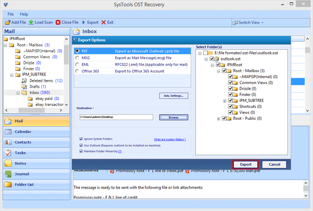This screenshot has width=313, height=211.
Task: Uncheck the Drizzle (0) checkbox in Select Folders
Action: (x=230, y=88)
